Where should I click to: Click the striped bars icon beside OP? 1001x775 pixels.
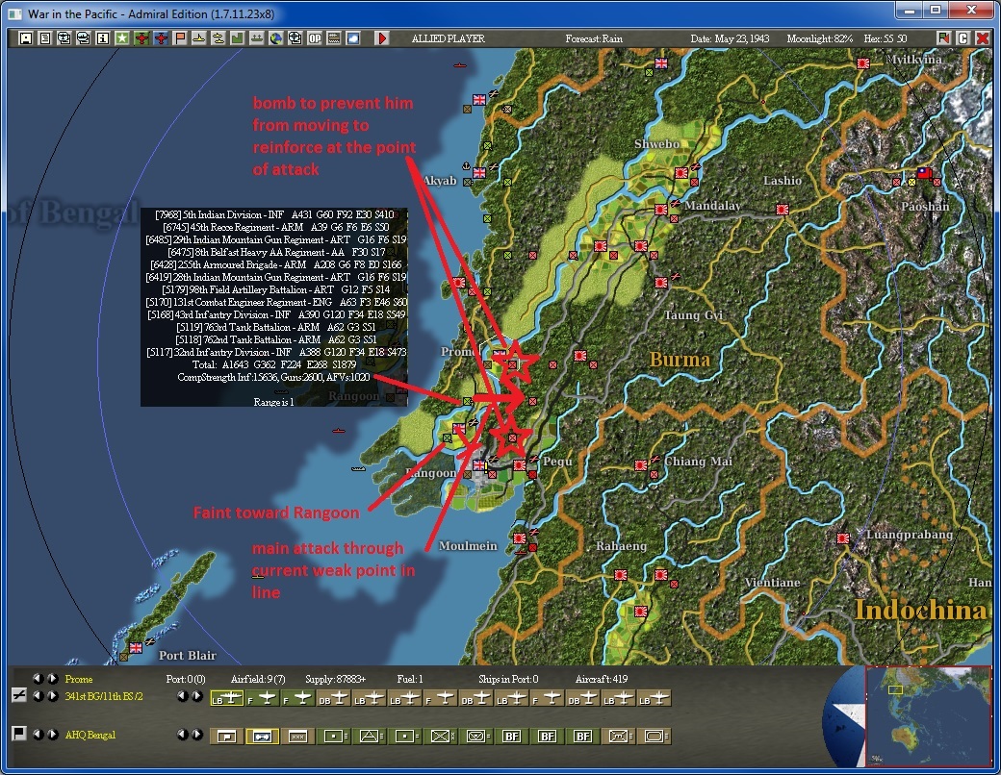point(334,38)
